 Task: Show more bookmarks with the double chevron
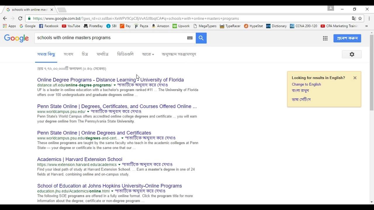tap(366, 26)
